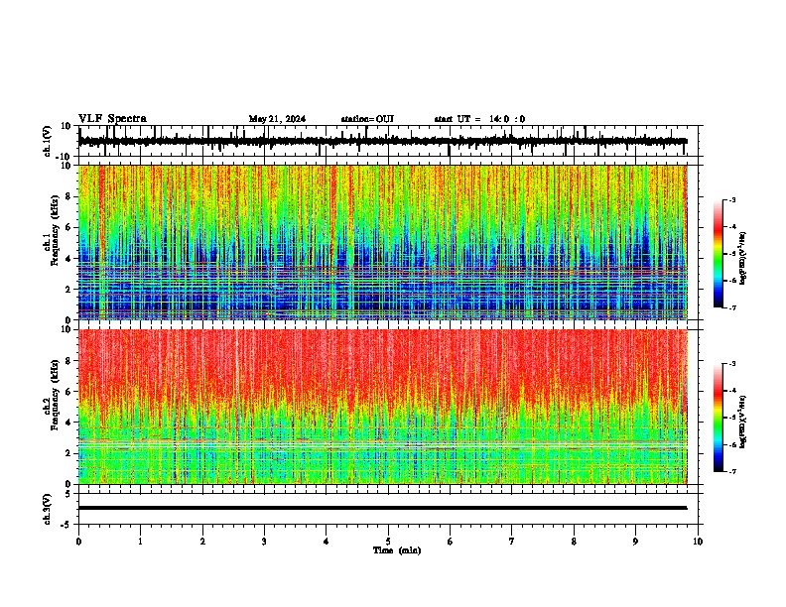This screenshot has width=786, height=607.
Task: Click the ch.2 color scale bar
Action: (719, 418)
